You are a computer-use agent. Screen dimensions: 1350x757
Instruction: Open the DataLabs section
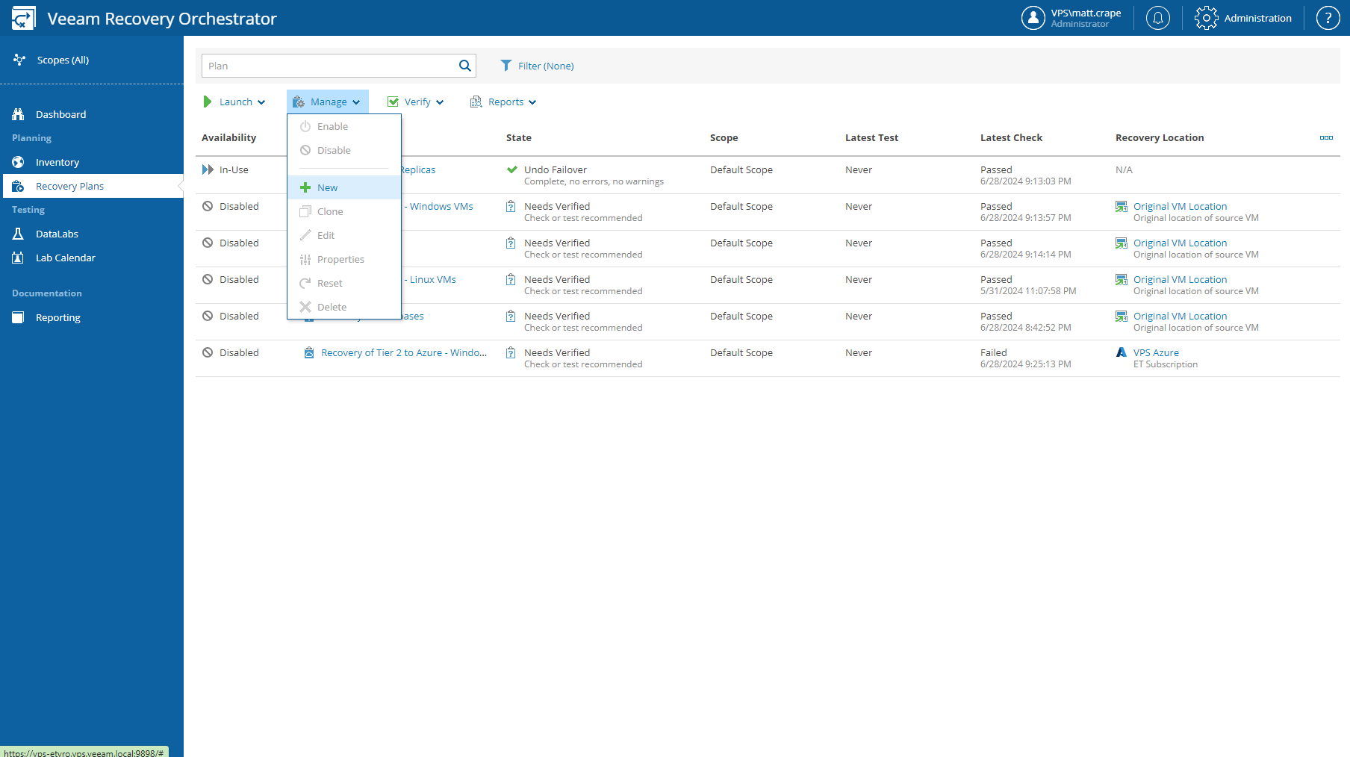pyautogui.click(x=57, y=234)
